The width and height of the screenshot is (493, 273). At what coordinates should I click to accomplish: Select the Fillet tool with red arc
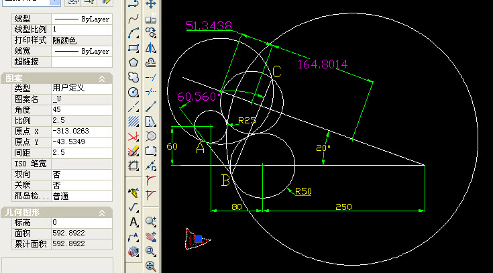click(x=151, y=180)
